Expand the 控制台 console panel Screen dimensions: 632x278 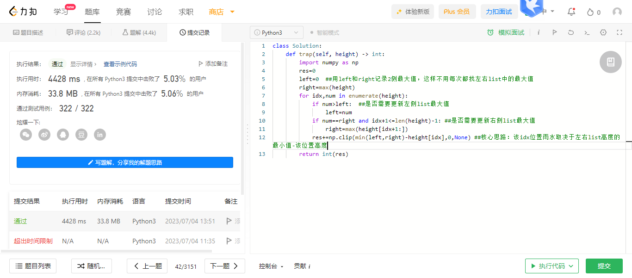pyautogui.click(x=271, y=266)
